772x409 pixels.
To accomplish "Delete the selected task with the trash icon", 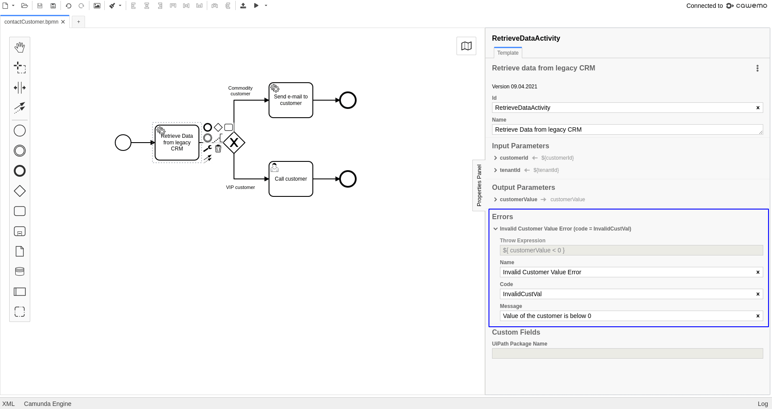I will coord(218,149).
